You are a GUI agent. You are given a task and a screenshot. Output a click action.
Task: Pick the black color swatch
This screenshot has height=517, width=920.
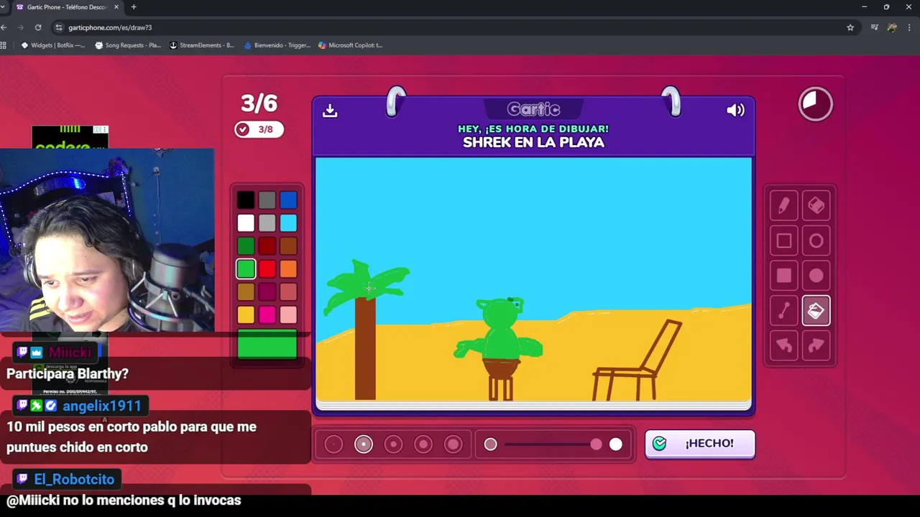pyautogui.click(x=246, y=200)
